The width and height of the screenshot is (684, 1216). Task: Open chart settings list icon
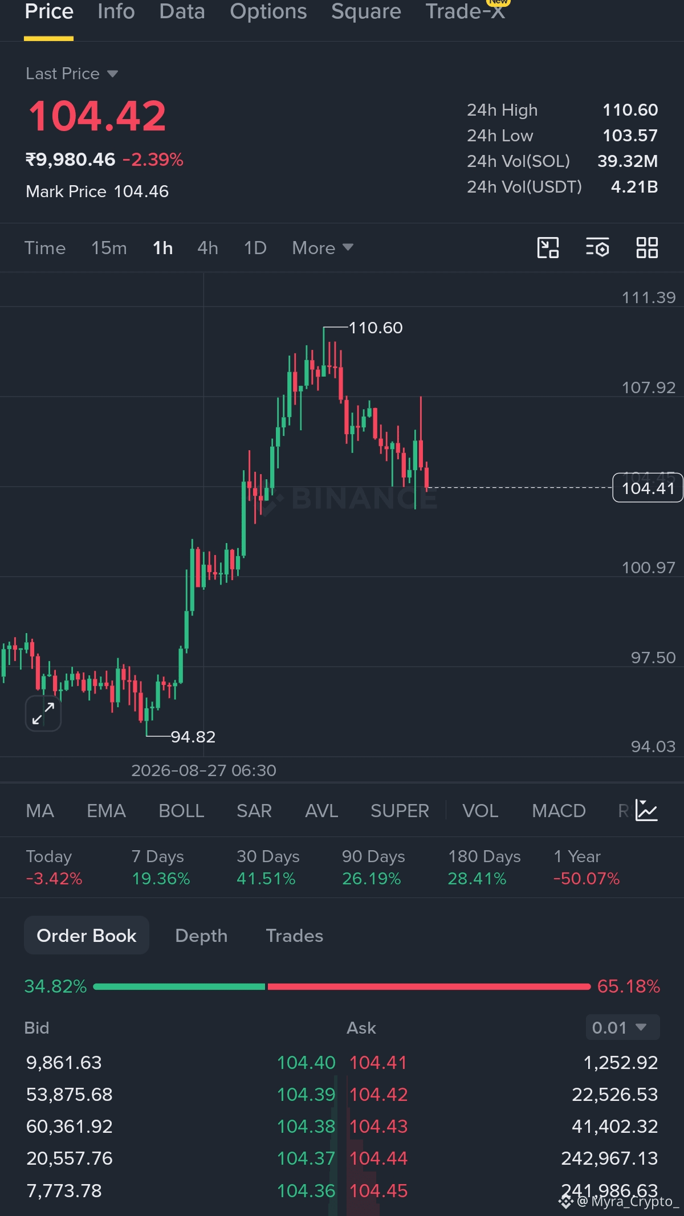click(597, 248)
